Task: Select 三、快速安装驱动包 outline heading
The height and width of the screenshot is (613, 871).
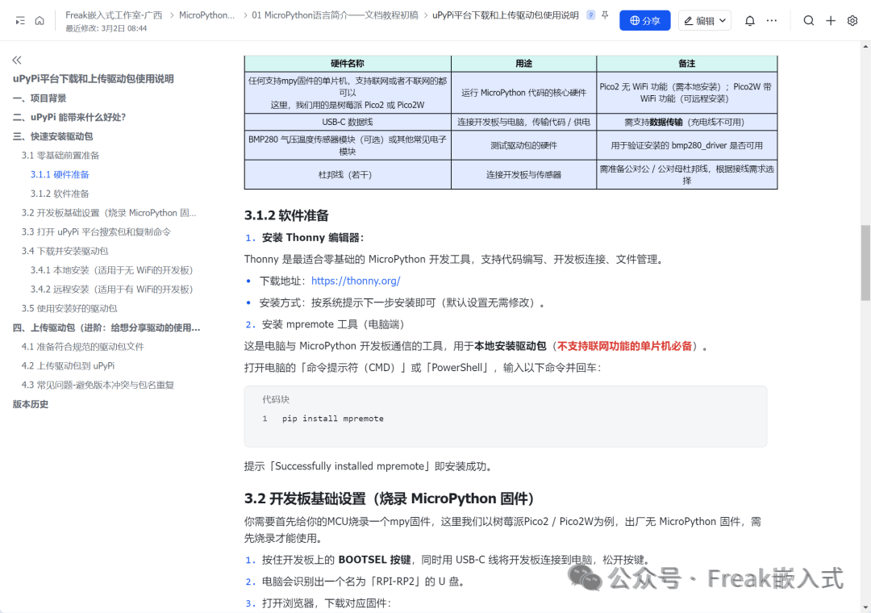Action: click(x=52, y=136)
